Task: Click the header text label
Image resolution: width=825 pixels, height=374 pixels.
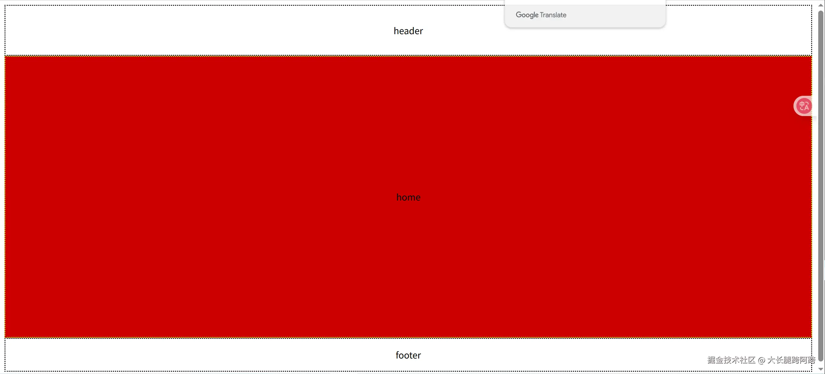Action: 408,31
